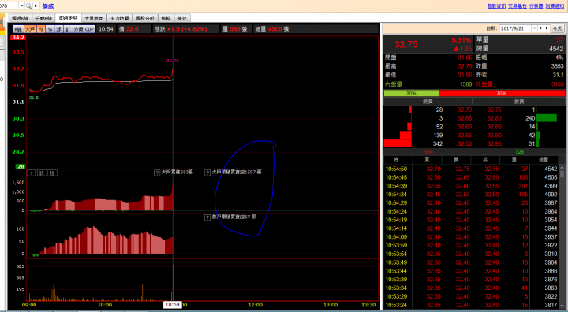The image size is (568, 312).
Task: Click the help ? button above 1,500 axis label
Action: [x=32, y=173]
